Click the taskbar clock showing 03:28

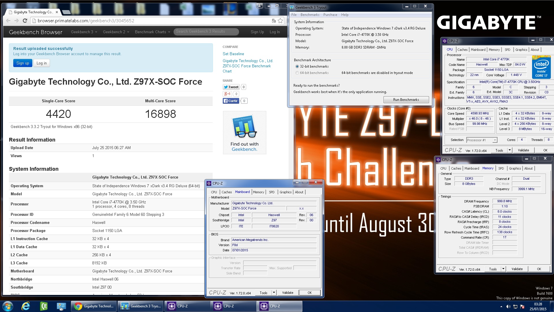point(538,307)
